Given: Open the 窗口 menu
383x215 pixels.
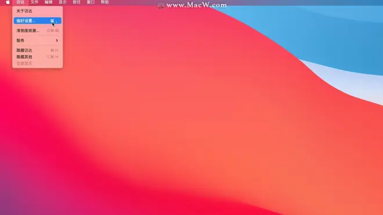Looking at the screenshot, I should click(x=91, y=2).
